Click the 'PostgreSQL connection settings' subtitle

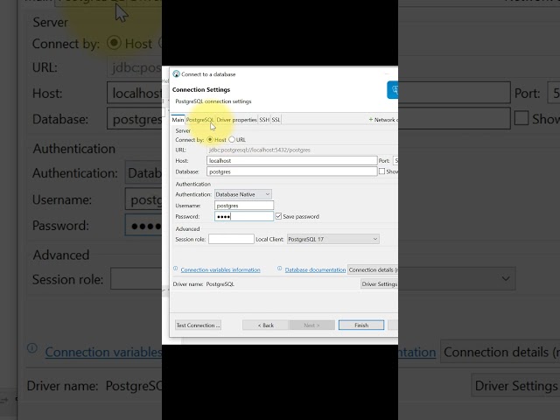tap(213, 101)
